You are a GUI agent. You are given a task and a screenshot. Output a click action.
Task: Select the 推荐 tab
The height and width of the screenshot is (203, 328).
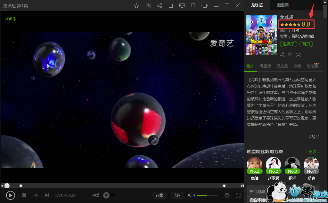(x=297, y=66)
